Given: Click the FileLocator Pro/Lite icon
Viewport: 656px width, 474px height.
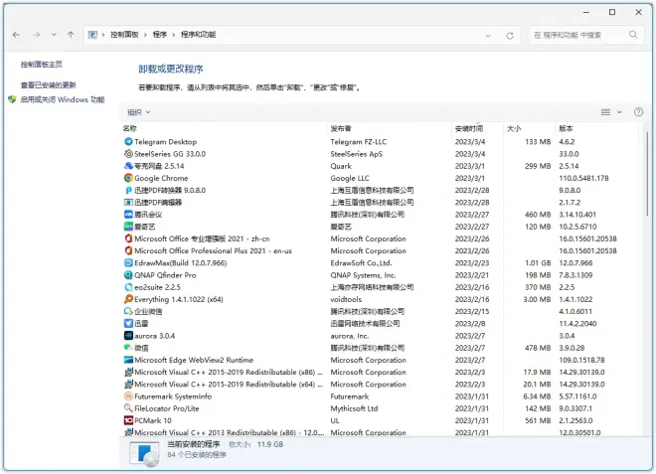Looking at the screenshot, I should 128,408.
